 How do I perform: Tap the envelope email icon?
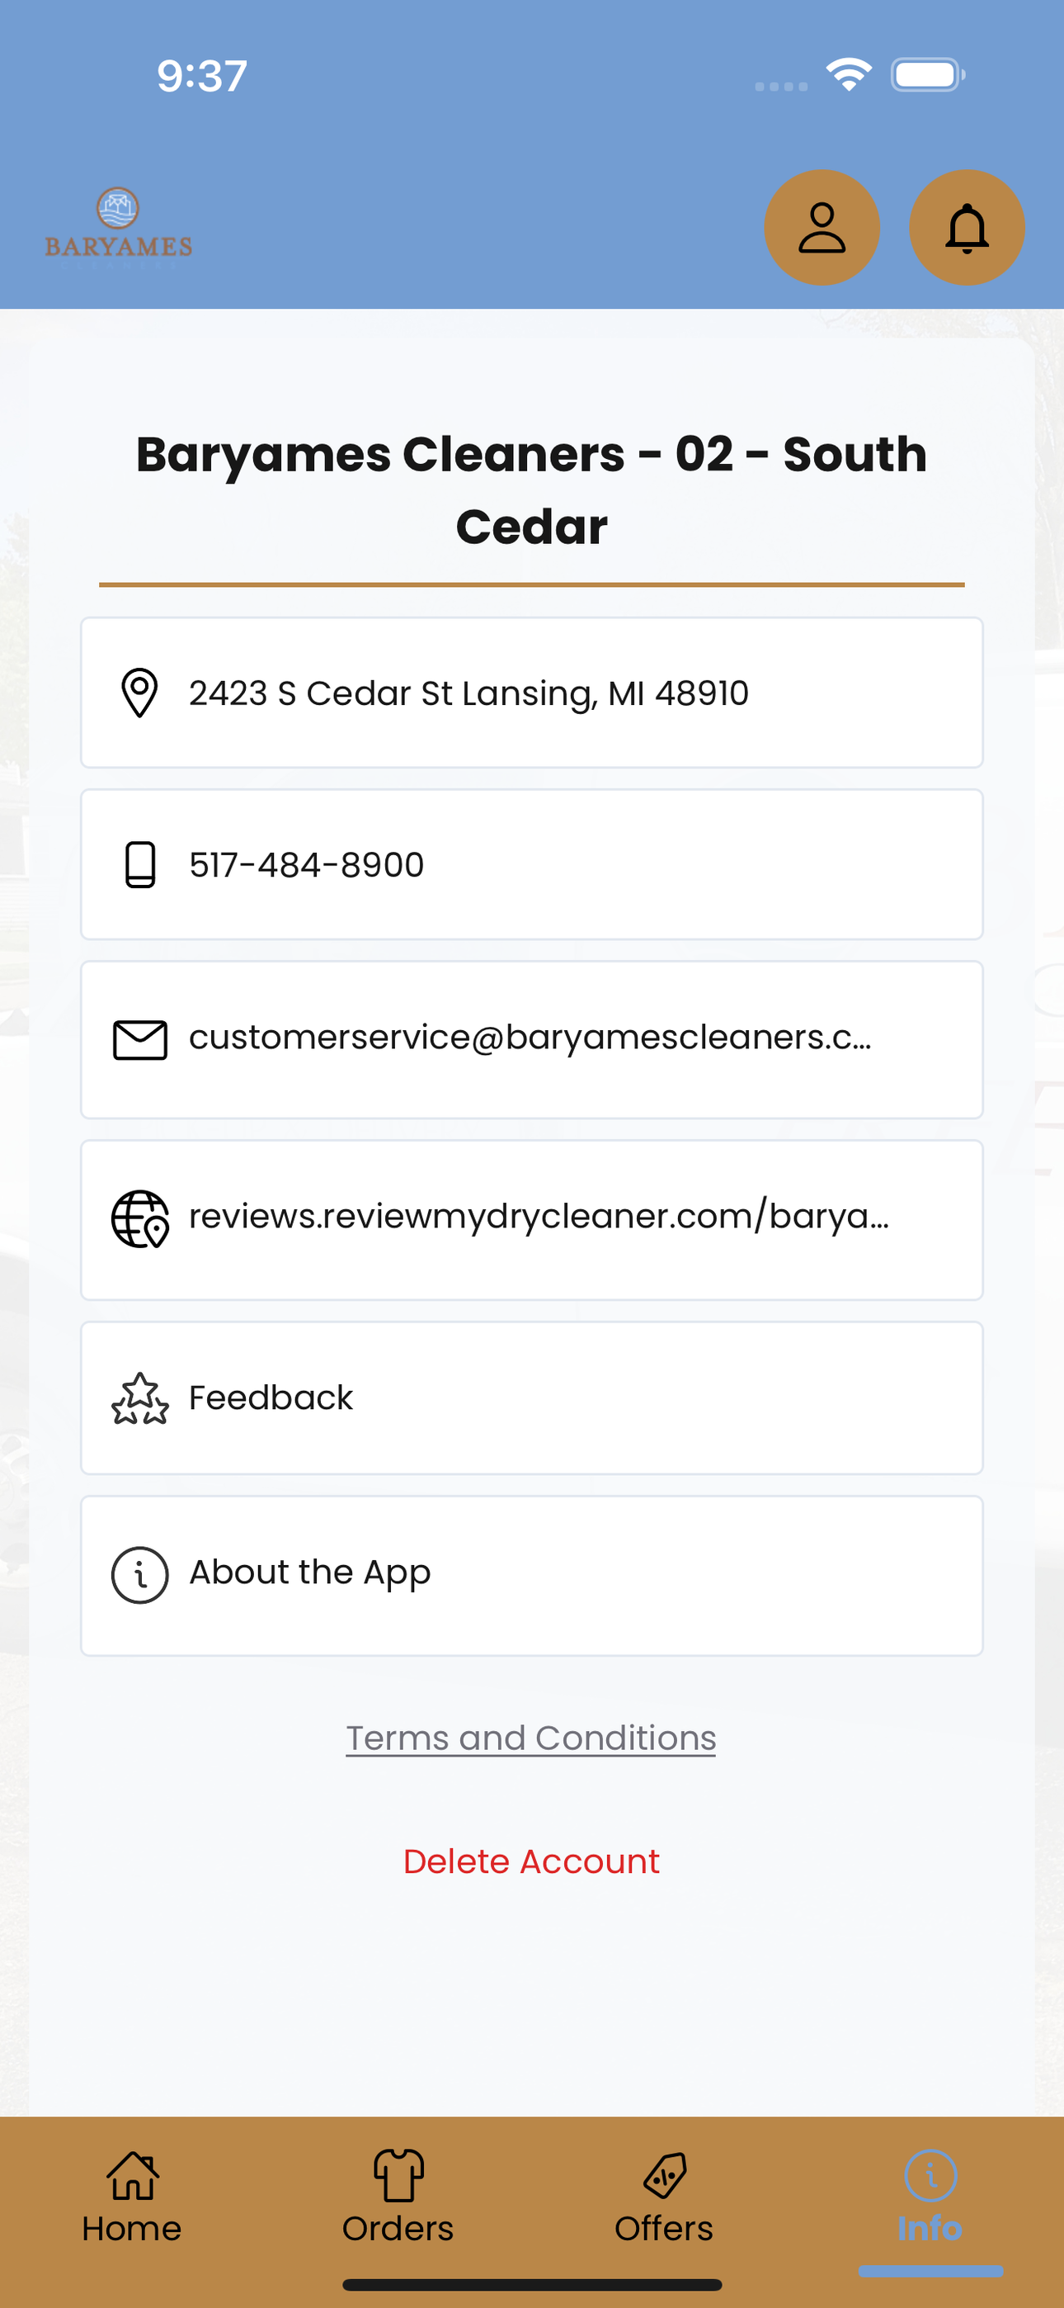point(139,1039)
